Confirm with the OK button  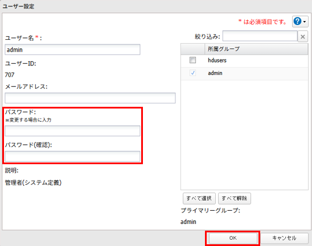[233, 238]
